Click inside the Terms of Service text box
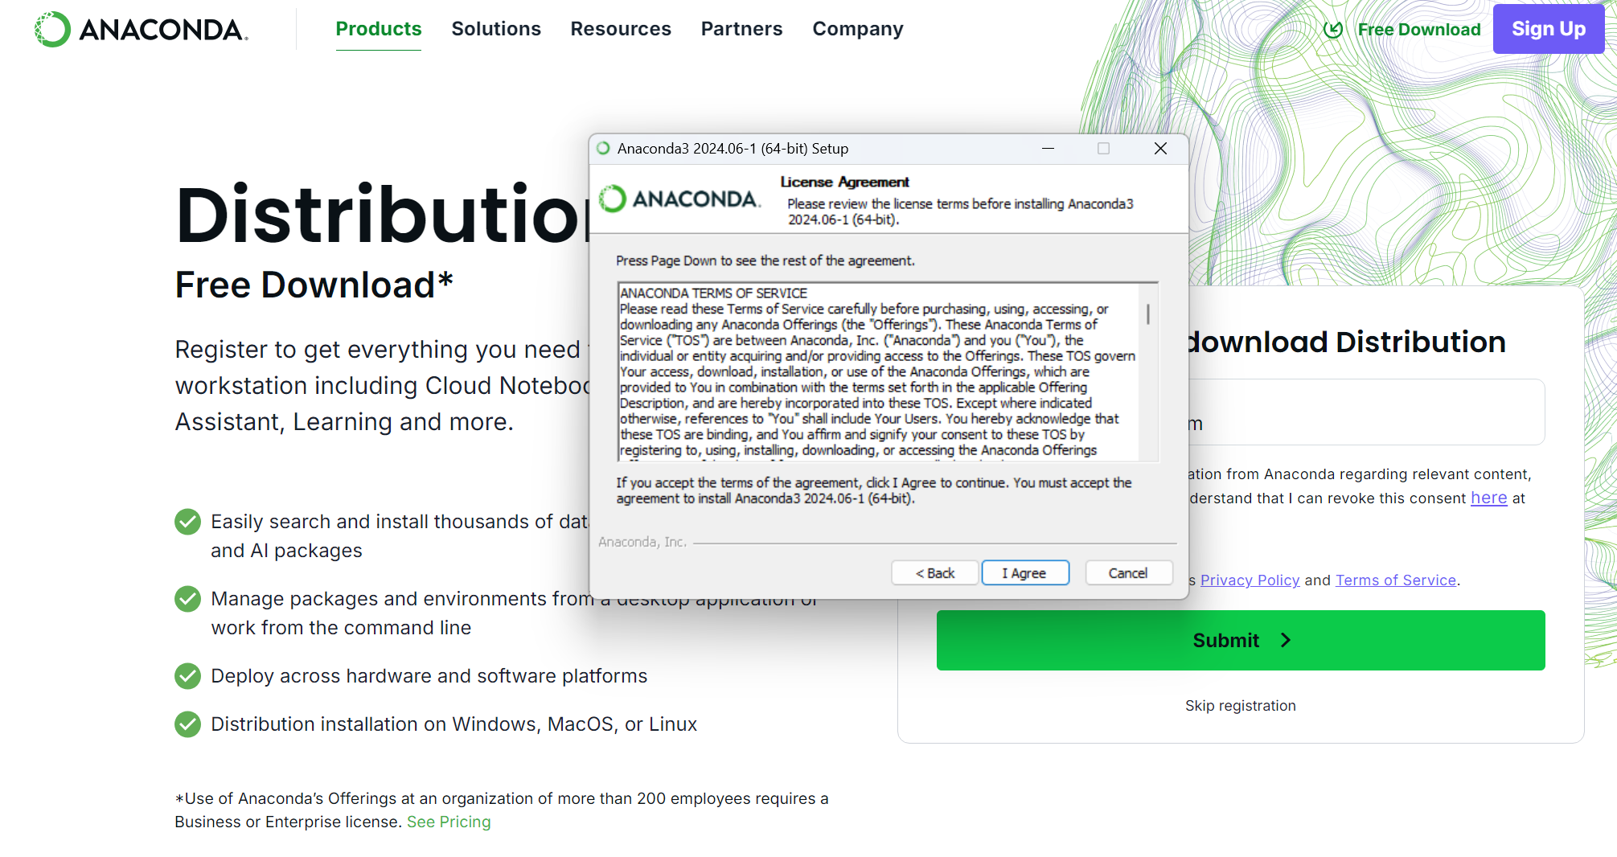This screenshot has height=857, width=1617. pyautogui.click(x=879, y=371)
